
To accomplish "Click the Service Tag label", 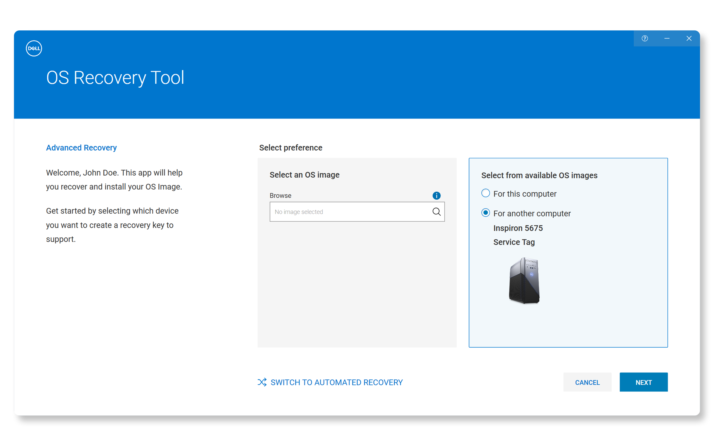I will pos(514,242).
